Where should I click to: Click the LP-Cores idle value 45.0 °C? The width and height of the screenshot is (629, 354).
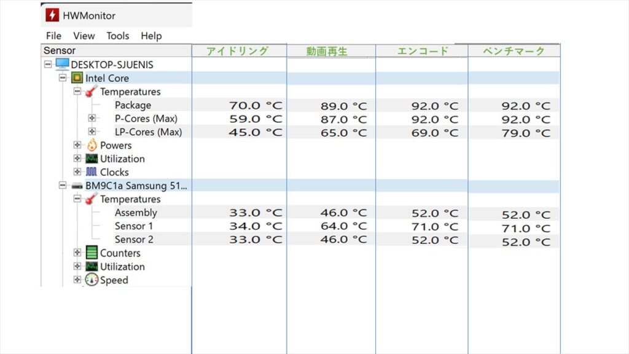tap(256, 133)
